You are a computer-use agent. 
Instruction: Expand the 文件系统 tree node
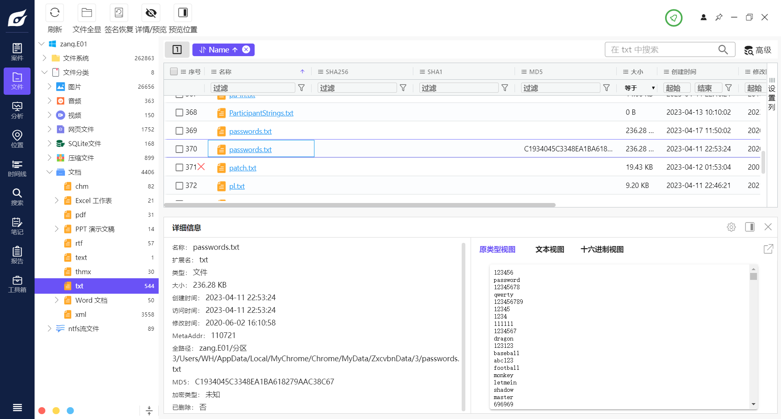pos(44,58)
